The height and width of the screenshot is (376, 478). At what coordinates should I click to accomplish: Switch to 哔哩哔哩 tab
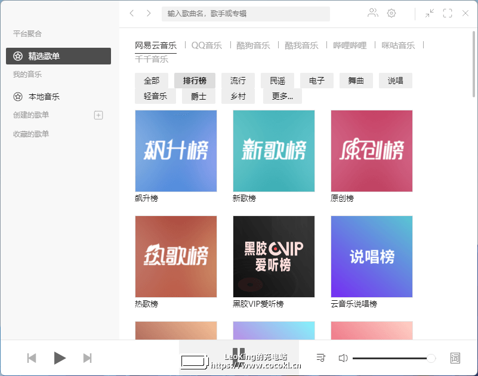pyautogui.click(x=350, y=45)
